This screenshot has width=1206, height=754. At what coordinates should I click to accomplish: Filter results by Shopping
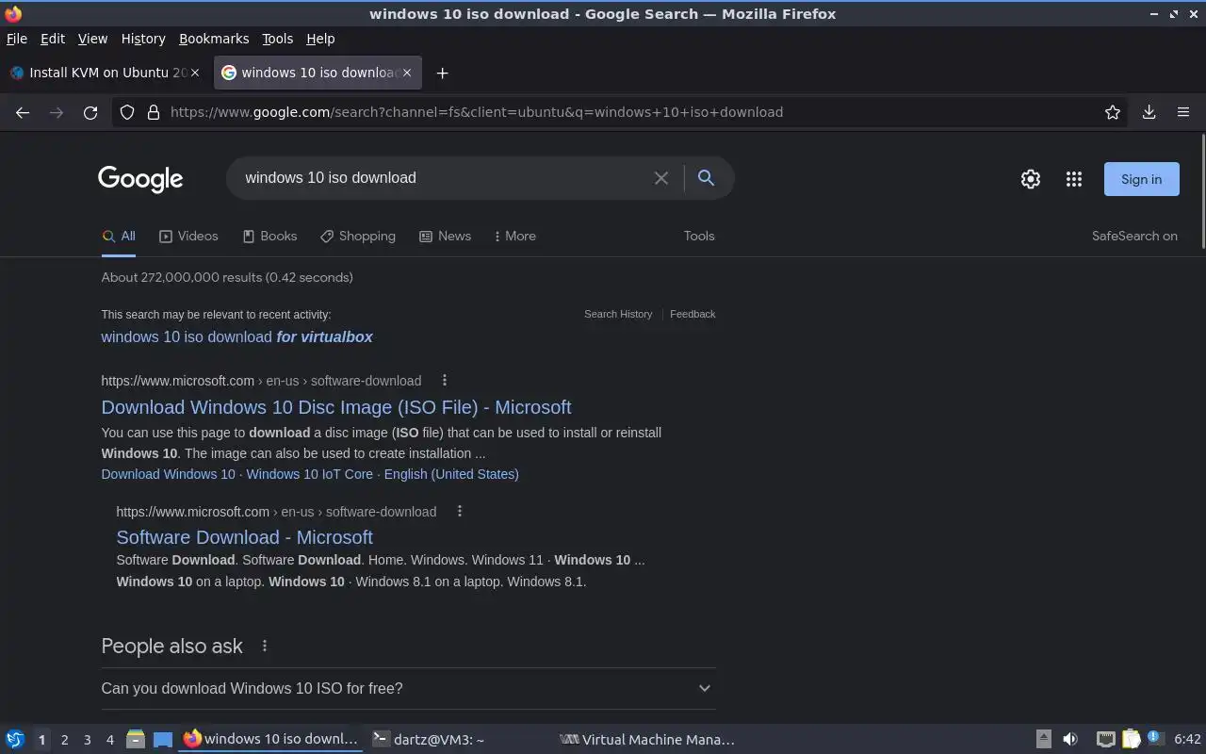tap(358, 237)
